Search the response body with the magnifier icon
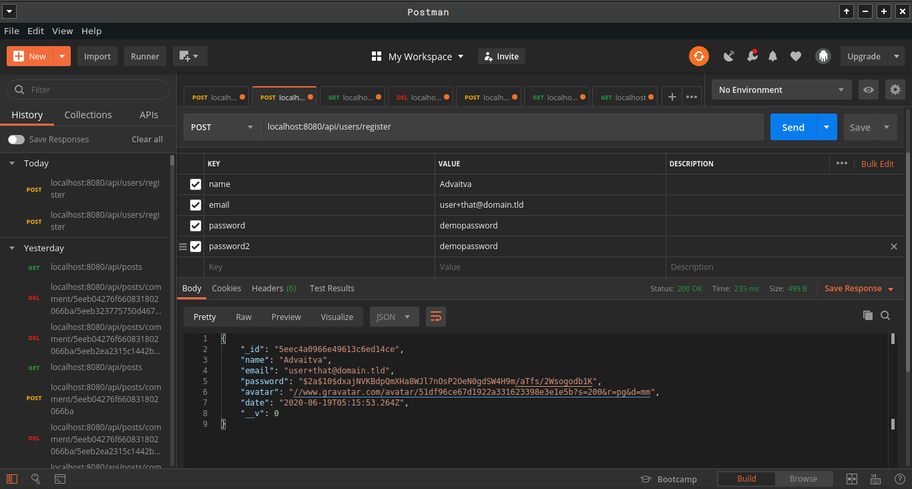The width and height of the screenshot is (912, 489). [885, 315]
